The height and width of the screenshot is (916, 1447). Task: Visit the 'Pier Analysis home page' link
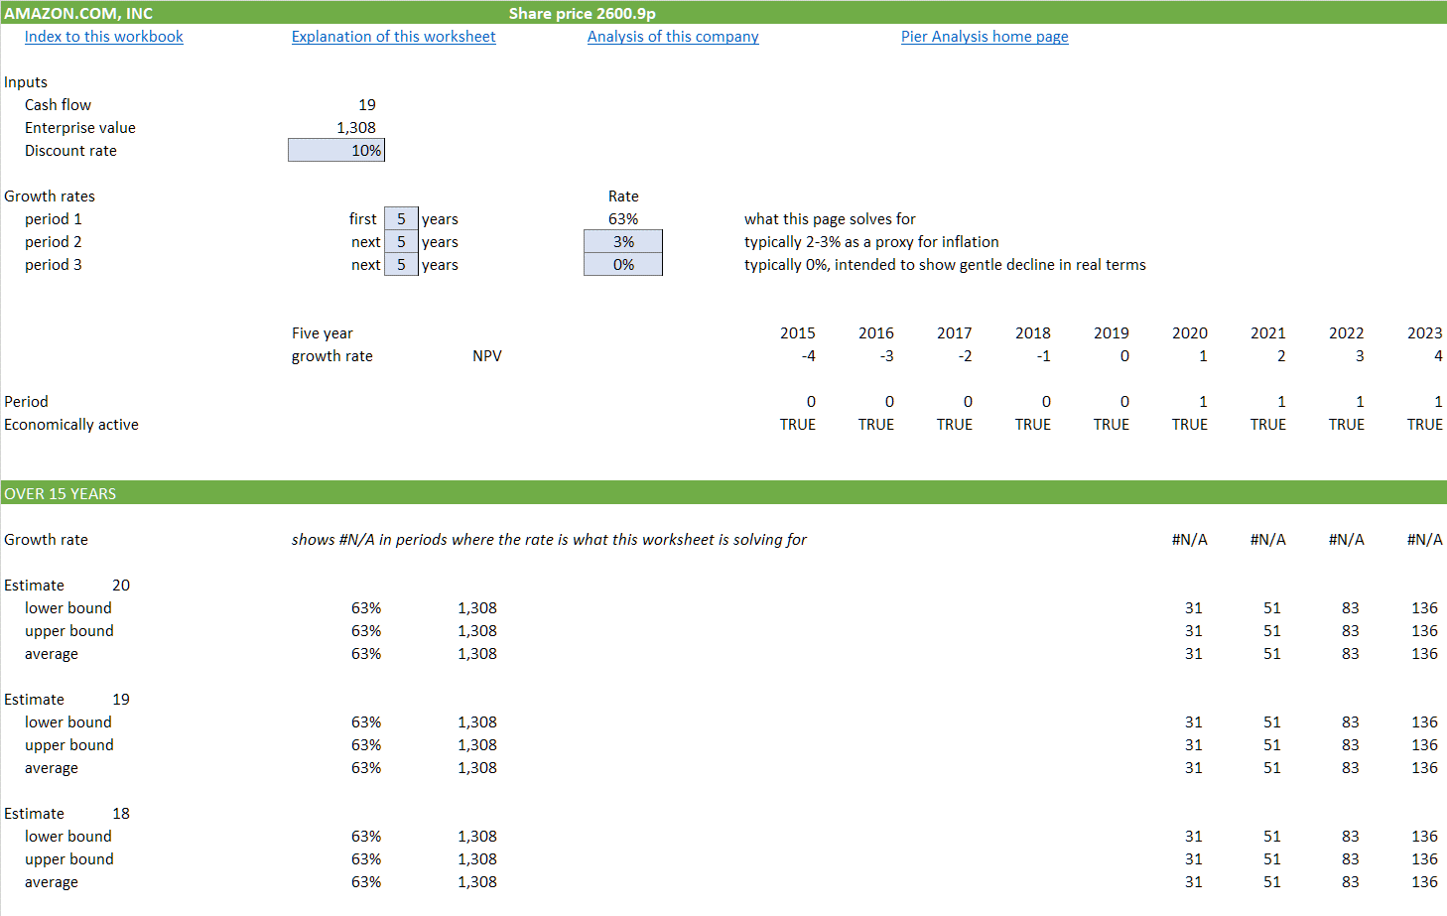985,37
